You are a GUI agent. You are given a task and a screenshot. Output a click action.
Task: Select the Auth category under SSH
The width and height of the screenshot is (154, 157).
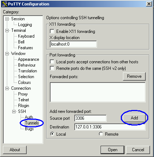point(29,117)
